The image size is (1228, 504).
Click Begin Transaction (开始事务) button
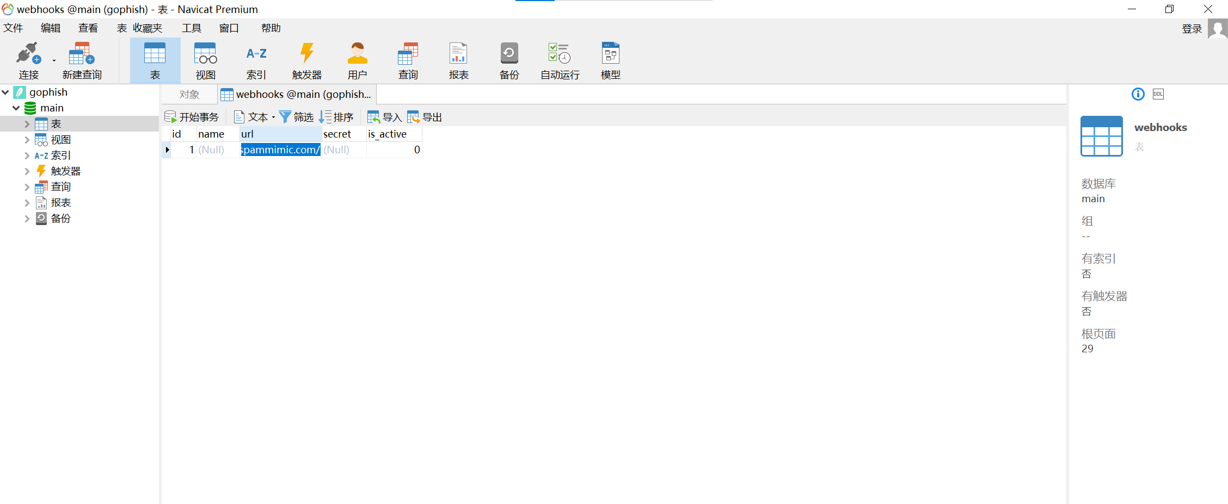[192, 117]
